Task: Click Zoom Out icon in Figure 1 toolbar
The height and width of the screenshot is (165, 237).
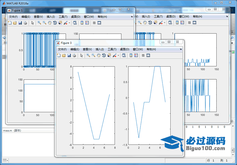Action: coord(44,23)
